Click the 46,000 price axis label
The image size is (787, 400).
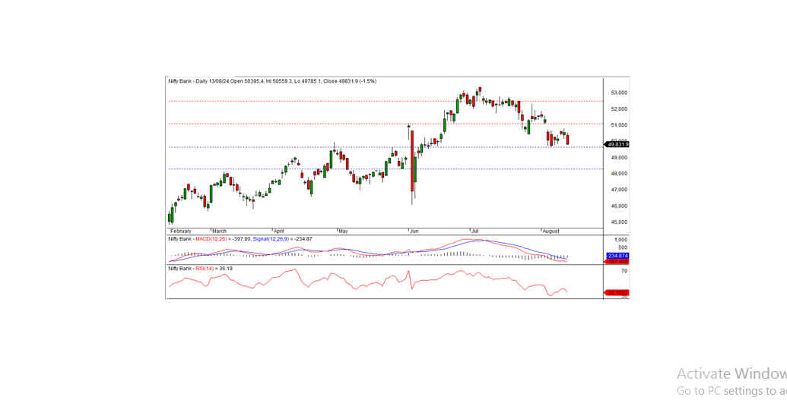coord(618,206)
